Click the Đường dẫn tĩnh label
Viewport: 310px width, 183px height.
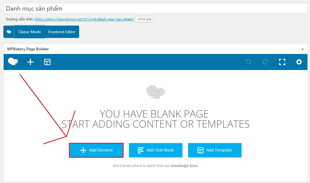coord(20,19)
